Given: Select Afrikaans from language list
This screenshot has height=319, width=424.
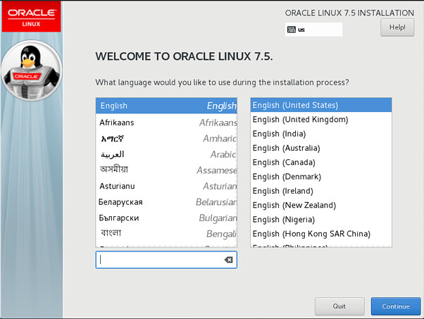Looking at the screenshot, I should tap(166, 123).
